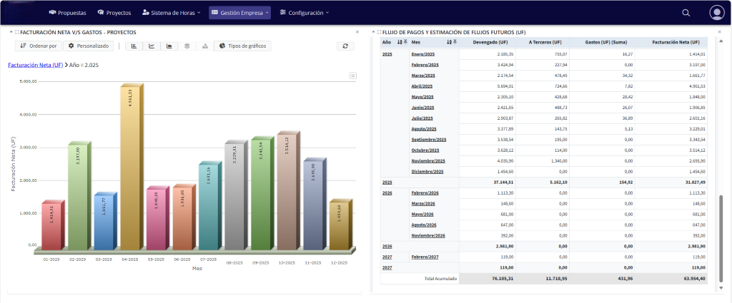Switch chart to area graph type
Viewport: 732px width, 303px height.
(169, 46)
